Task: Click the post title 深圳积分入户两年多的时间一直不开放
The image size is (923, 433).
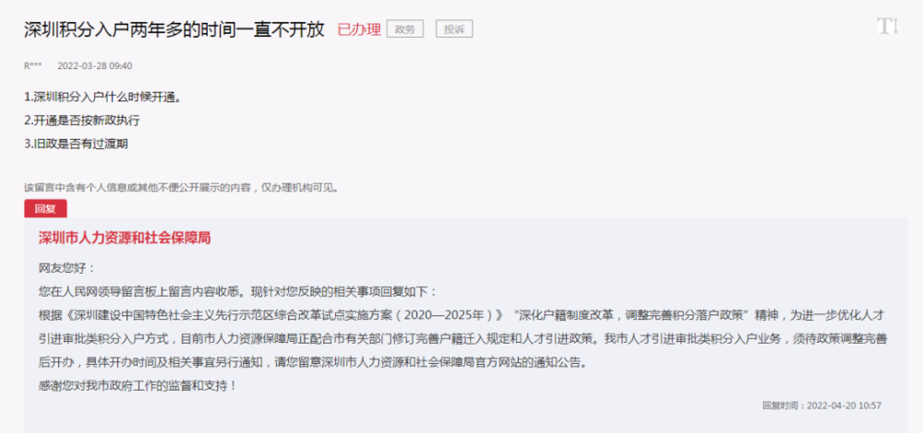Action: tap(174, 29)
